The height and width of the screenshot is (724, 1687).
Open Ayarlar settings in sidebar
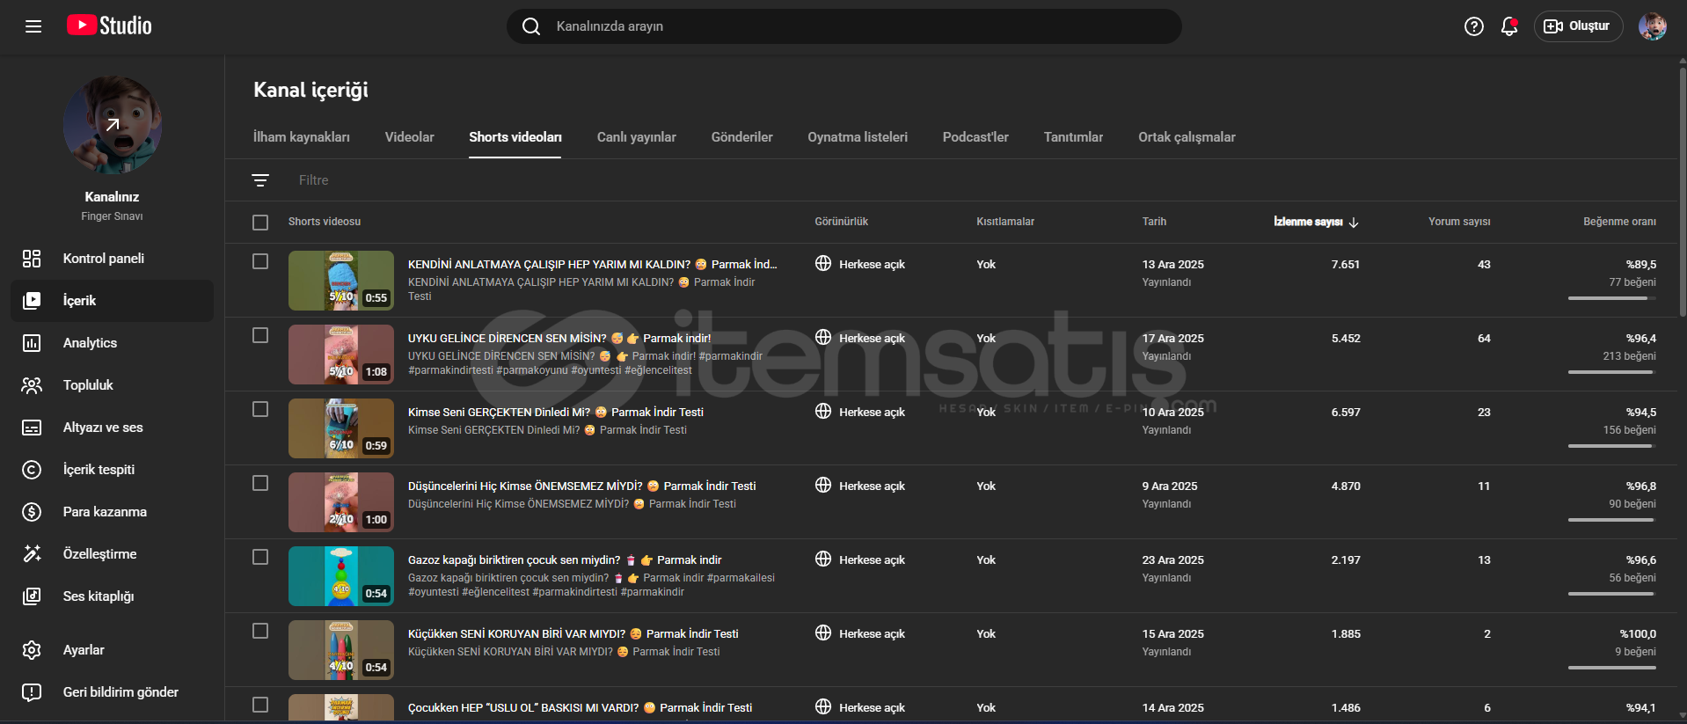pos(83,650)
